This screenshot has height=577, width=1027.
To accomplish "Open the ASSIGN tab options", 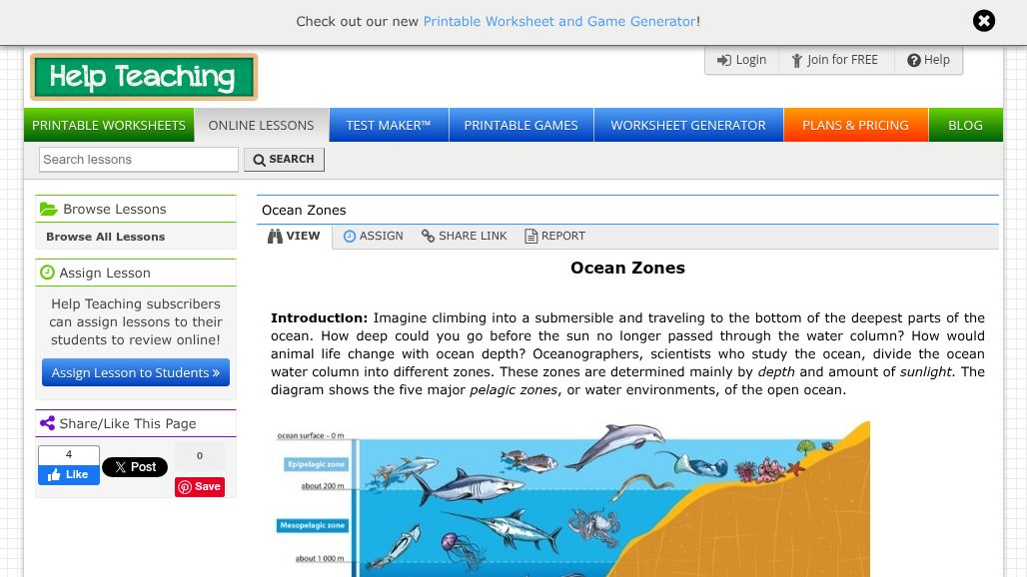I will [x=373, y=236].
